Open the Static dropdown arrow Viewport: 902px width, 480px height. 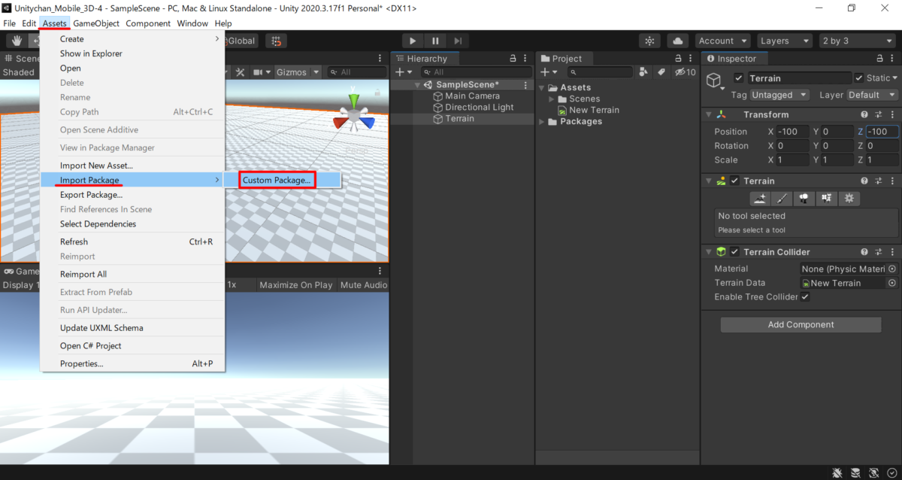pos(895,78)
